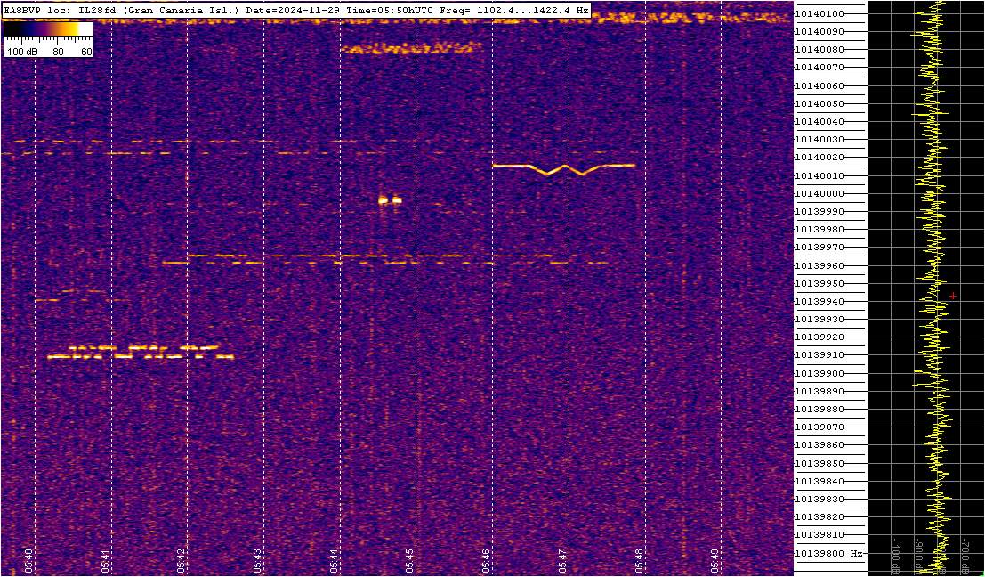
Task: Select the 10139880 frequency label
Action: pyautogui.click(x=819, y=410)
